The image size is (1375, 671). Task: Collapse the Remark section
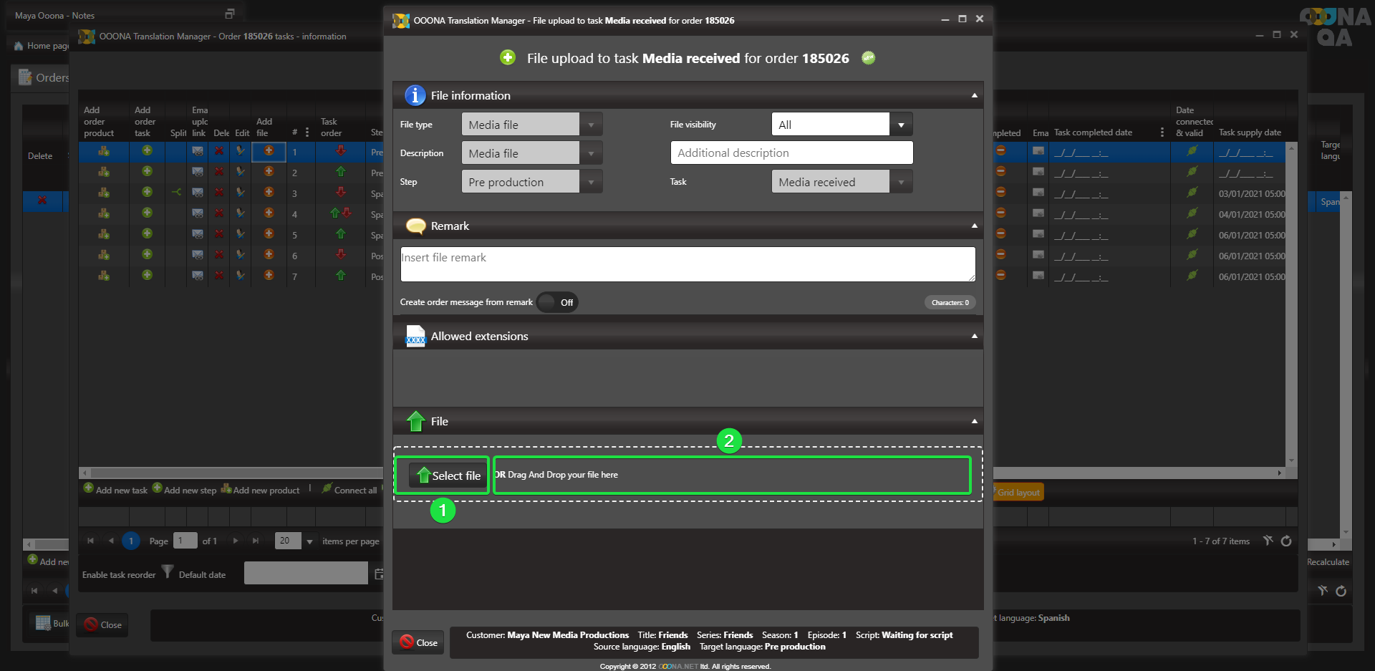click(x=974, y=226)
